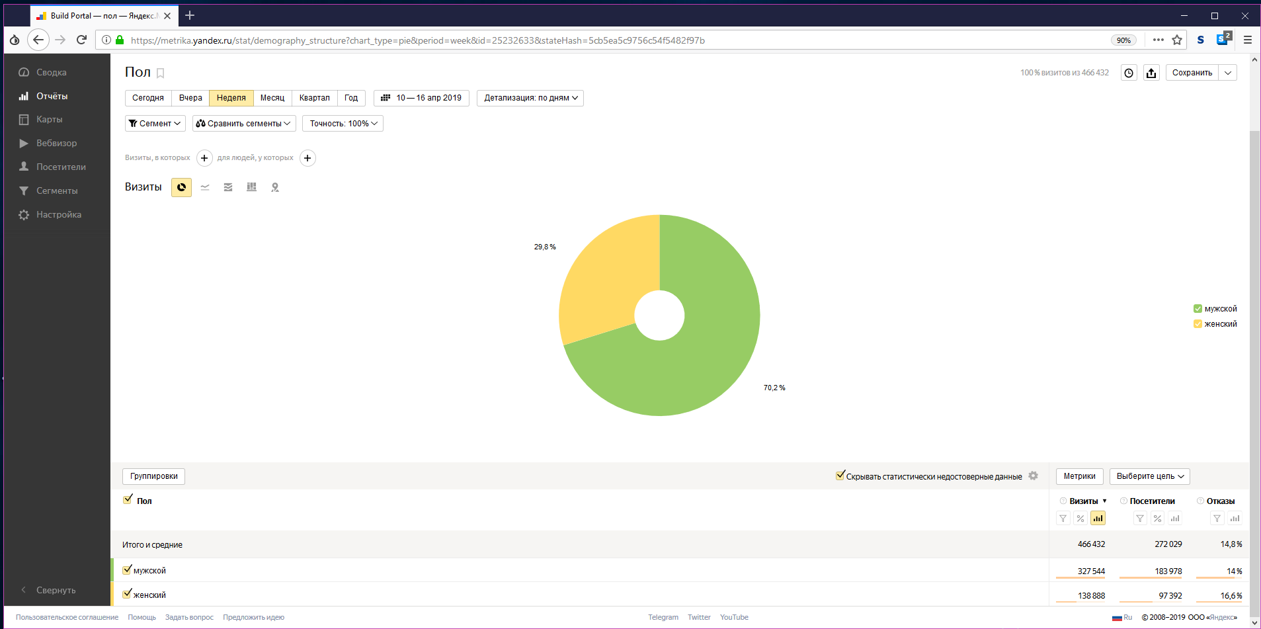
Task: Open the 'Посетители' sidebar section
Action: click(x=61, y=167)
